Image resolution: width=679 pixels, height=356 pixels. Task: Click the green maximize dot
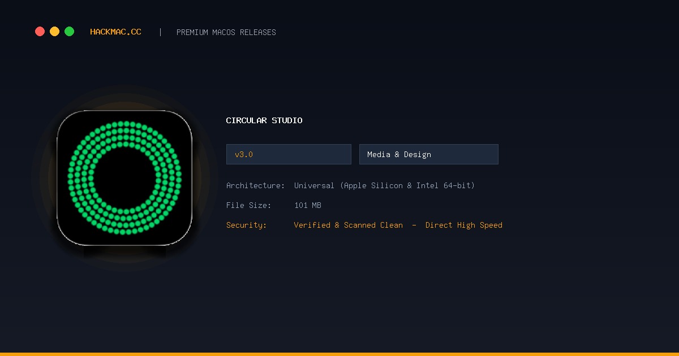[69, 32]
